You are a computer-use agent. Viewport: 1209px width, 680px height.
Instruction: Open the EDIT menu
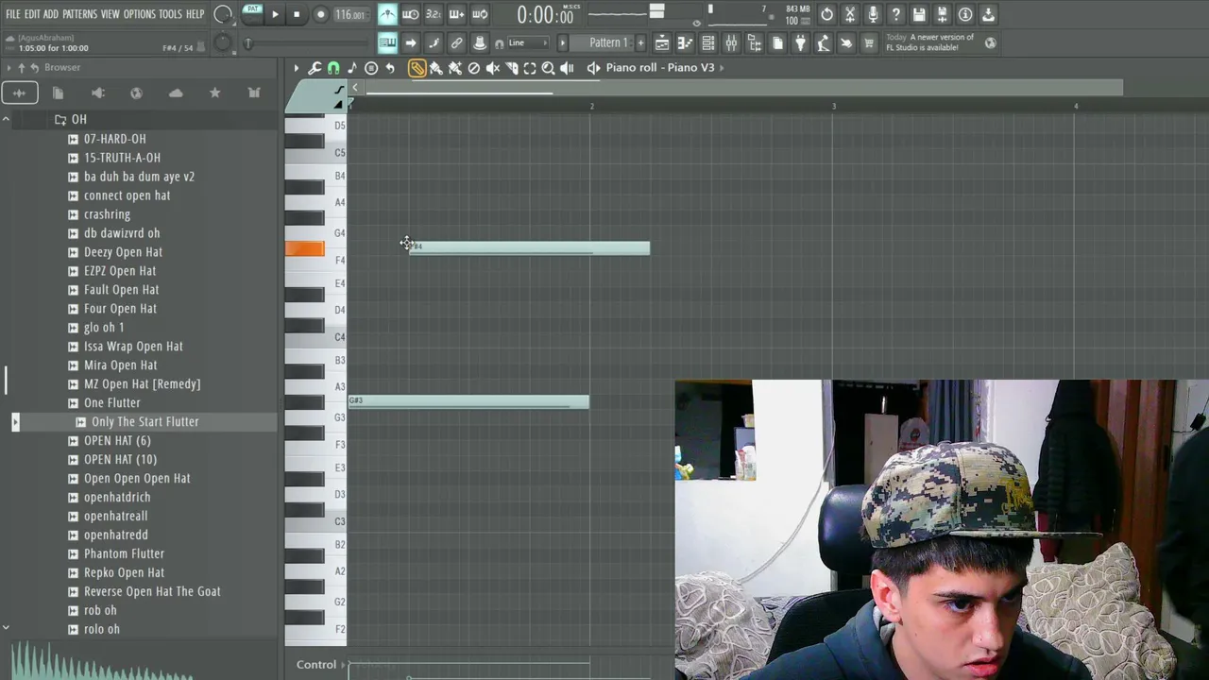(x=32, y=14)
